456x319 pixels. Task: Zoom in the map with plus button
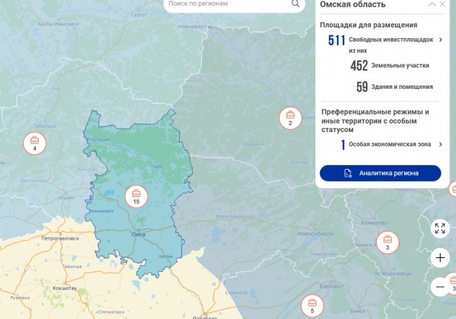pyautogui.click(x=440, y=258)
